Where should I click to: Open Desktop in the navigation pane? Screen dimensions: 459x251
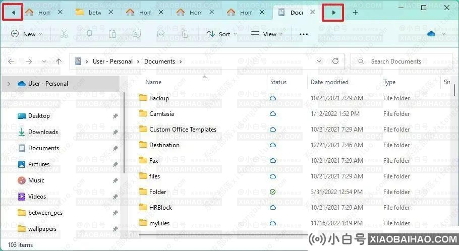(39, 116)
